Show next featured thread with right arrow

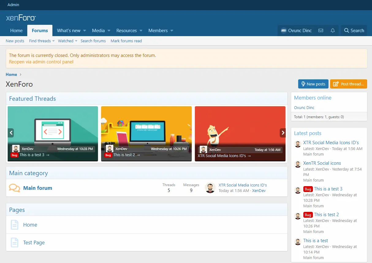tap(283, 133)
